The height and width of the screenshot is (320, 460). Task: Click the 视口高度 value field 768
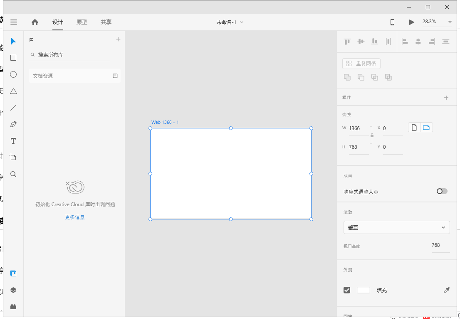(440, 246)
